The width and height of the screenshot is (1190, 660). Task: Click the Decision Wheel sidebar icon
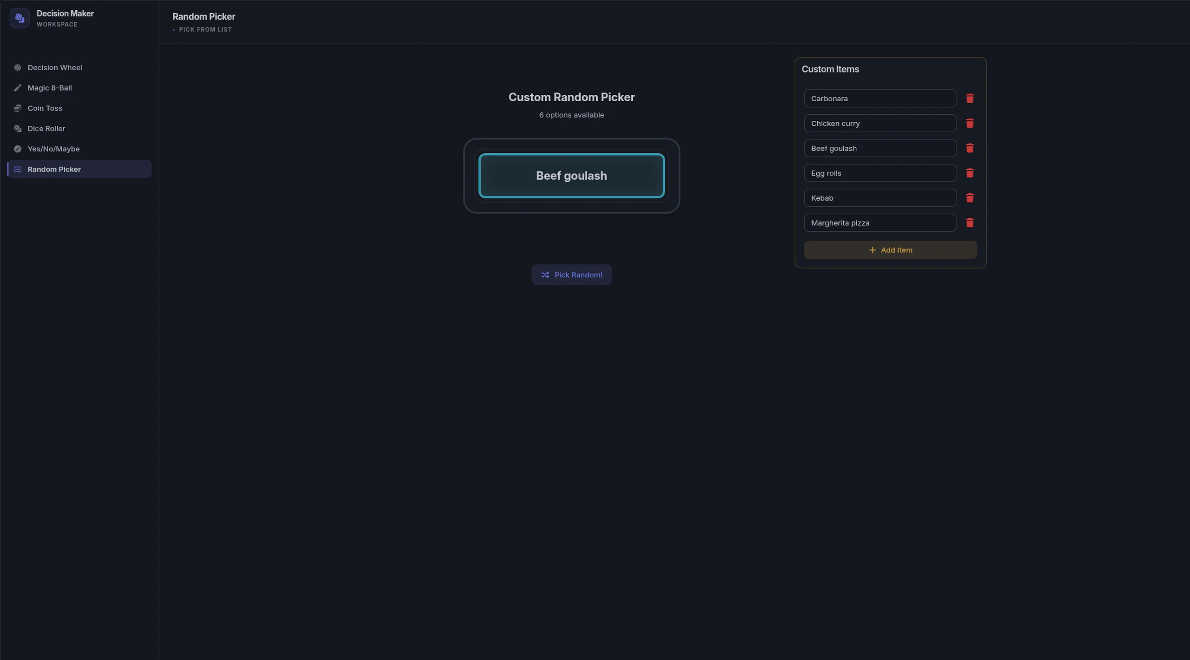point(18,67)
